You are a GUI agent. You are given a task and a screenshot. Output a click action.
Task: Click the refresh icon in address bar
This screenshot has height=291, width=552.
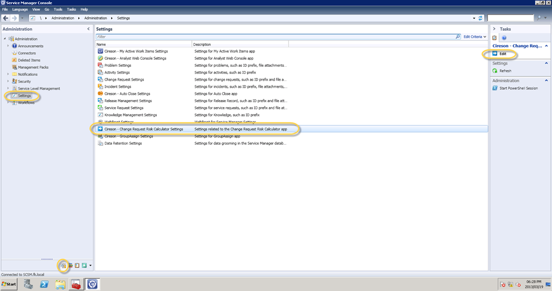click(x=480, y=18)
